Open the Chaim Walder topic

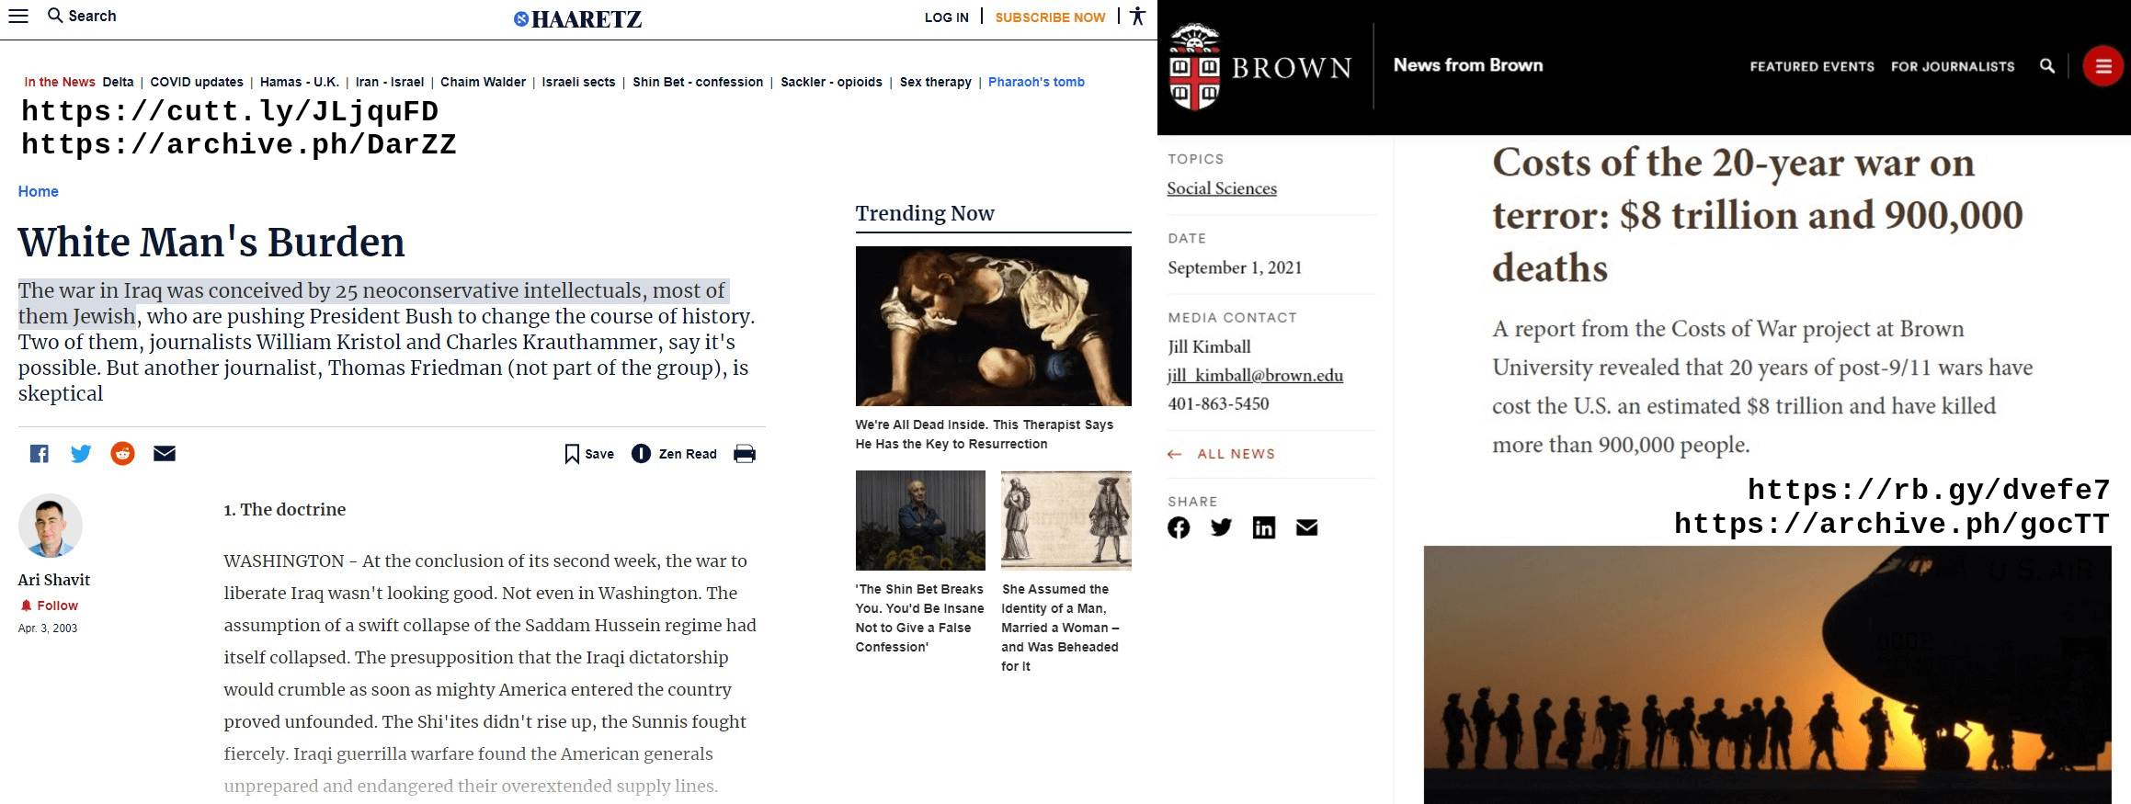tap(483, 82)
